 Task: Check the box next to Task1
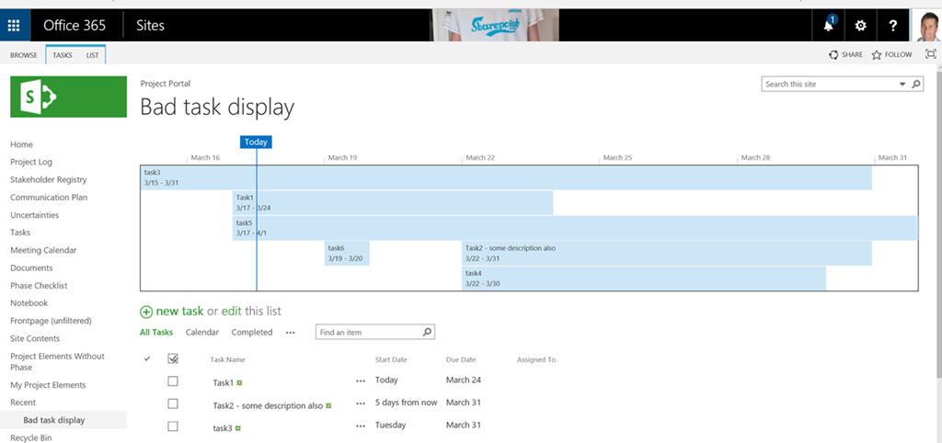(173, 381)
